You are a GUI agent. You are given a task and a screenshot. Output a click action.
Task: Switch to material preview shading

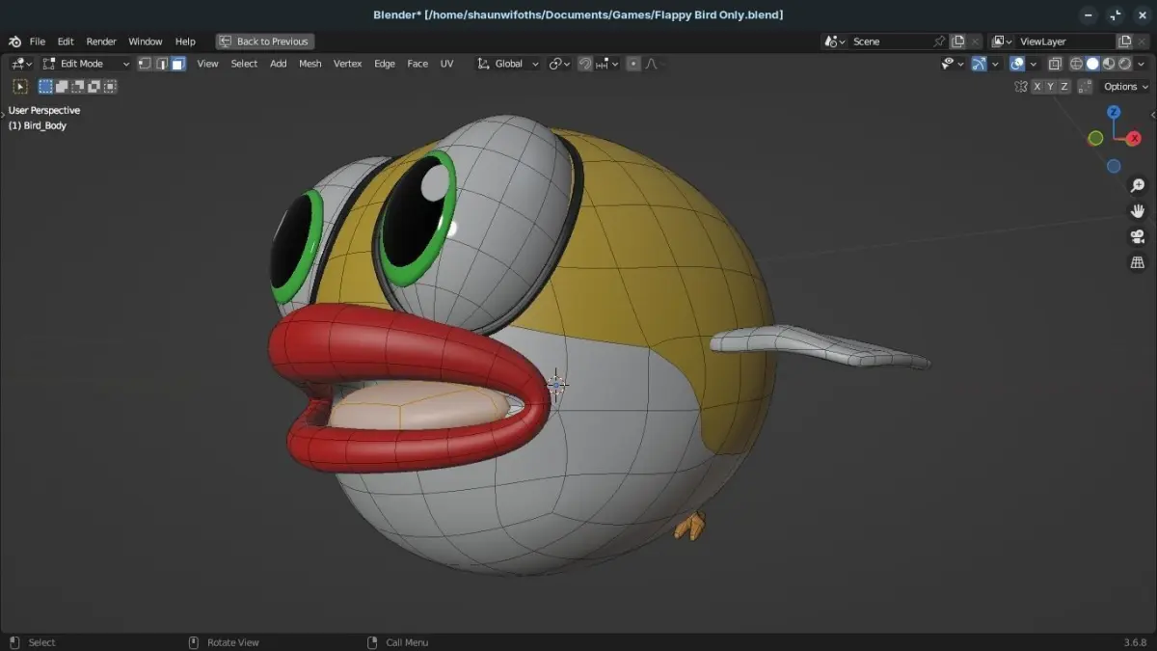coord(1109,64)
